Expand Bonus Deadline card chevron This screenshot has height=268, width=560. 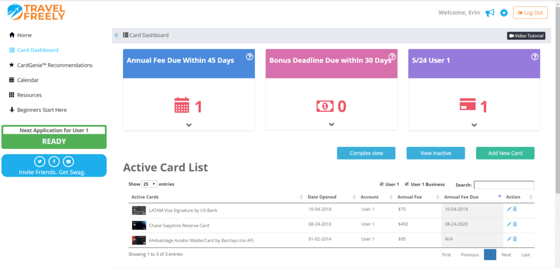pos(332,125)
